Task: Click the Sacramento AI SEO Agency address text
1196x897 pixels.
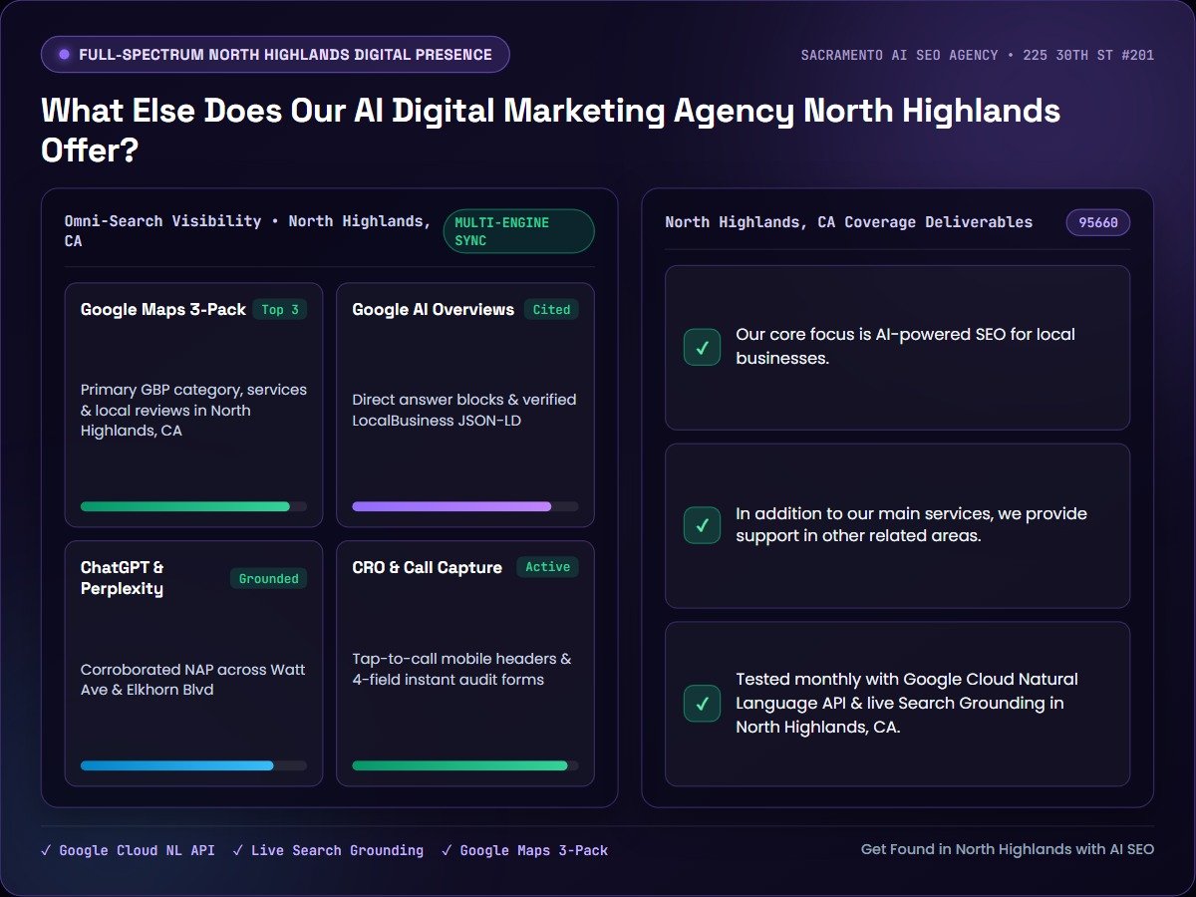Action: click(978, 55)
